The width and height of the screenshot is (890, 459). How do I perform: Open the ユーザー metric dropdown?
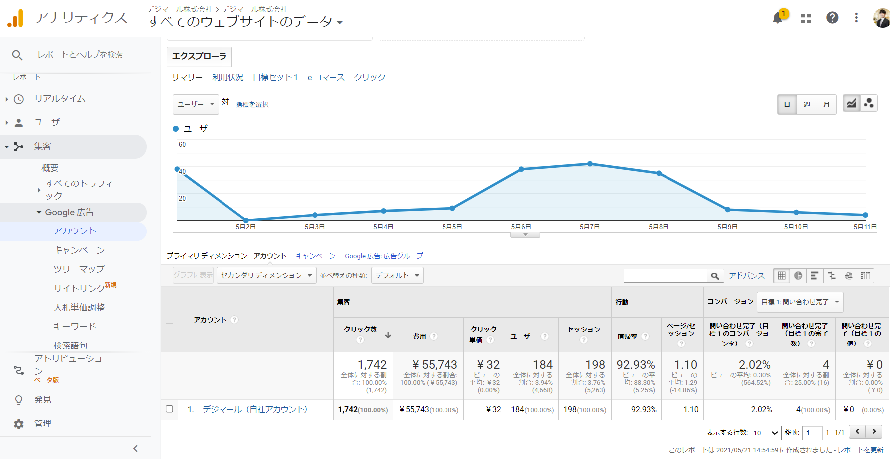196,104
